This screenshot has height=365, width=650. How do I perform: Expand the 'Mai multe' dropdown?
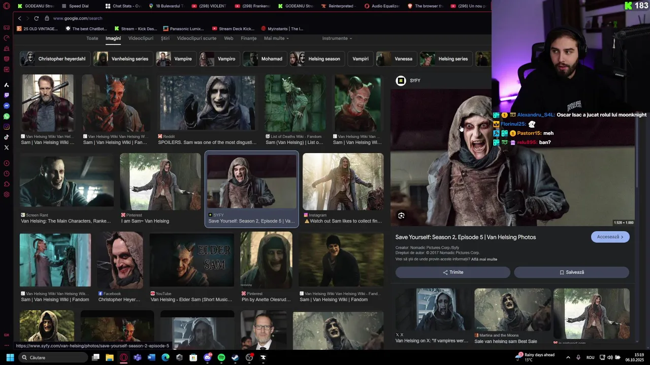276,39
